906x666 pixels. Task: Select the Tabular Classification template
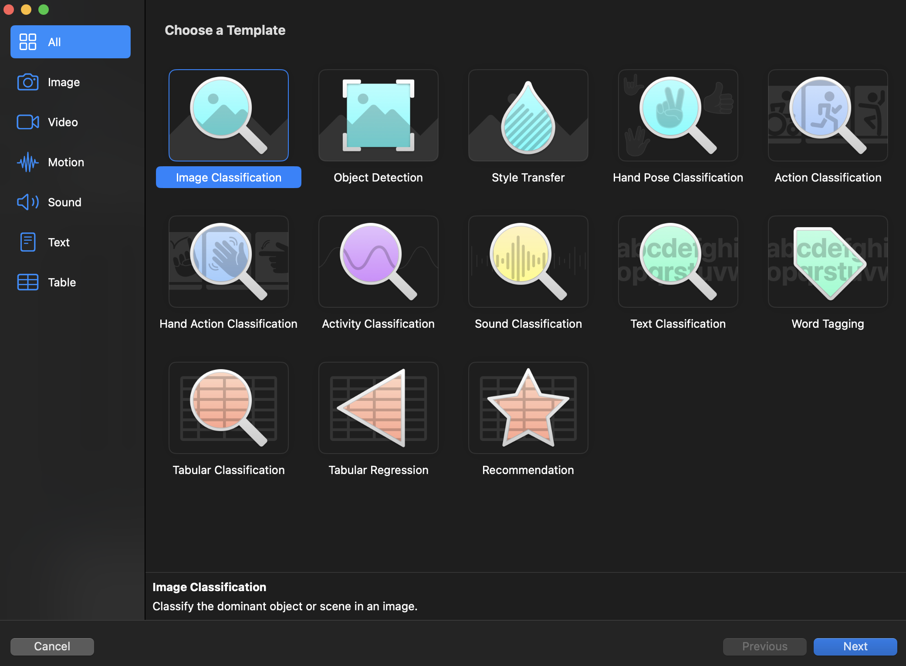(x=228, y=408)
